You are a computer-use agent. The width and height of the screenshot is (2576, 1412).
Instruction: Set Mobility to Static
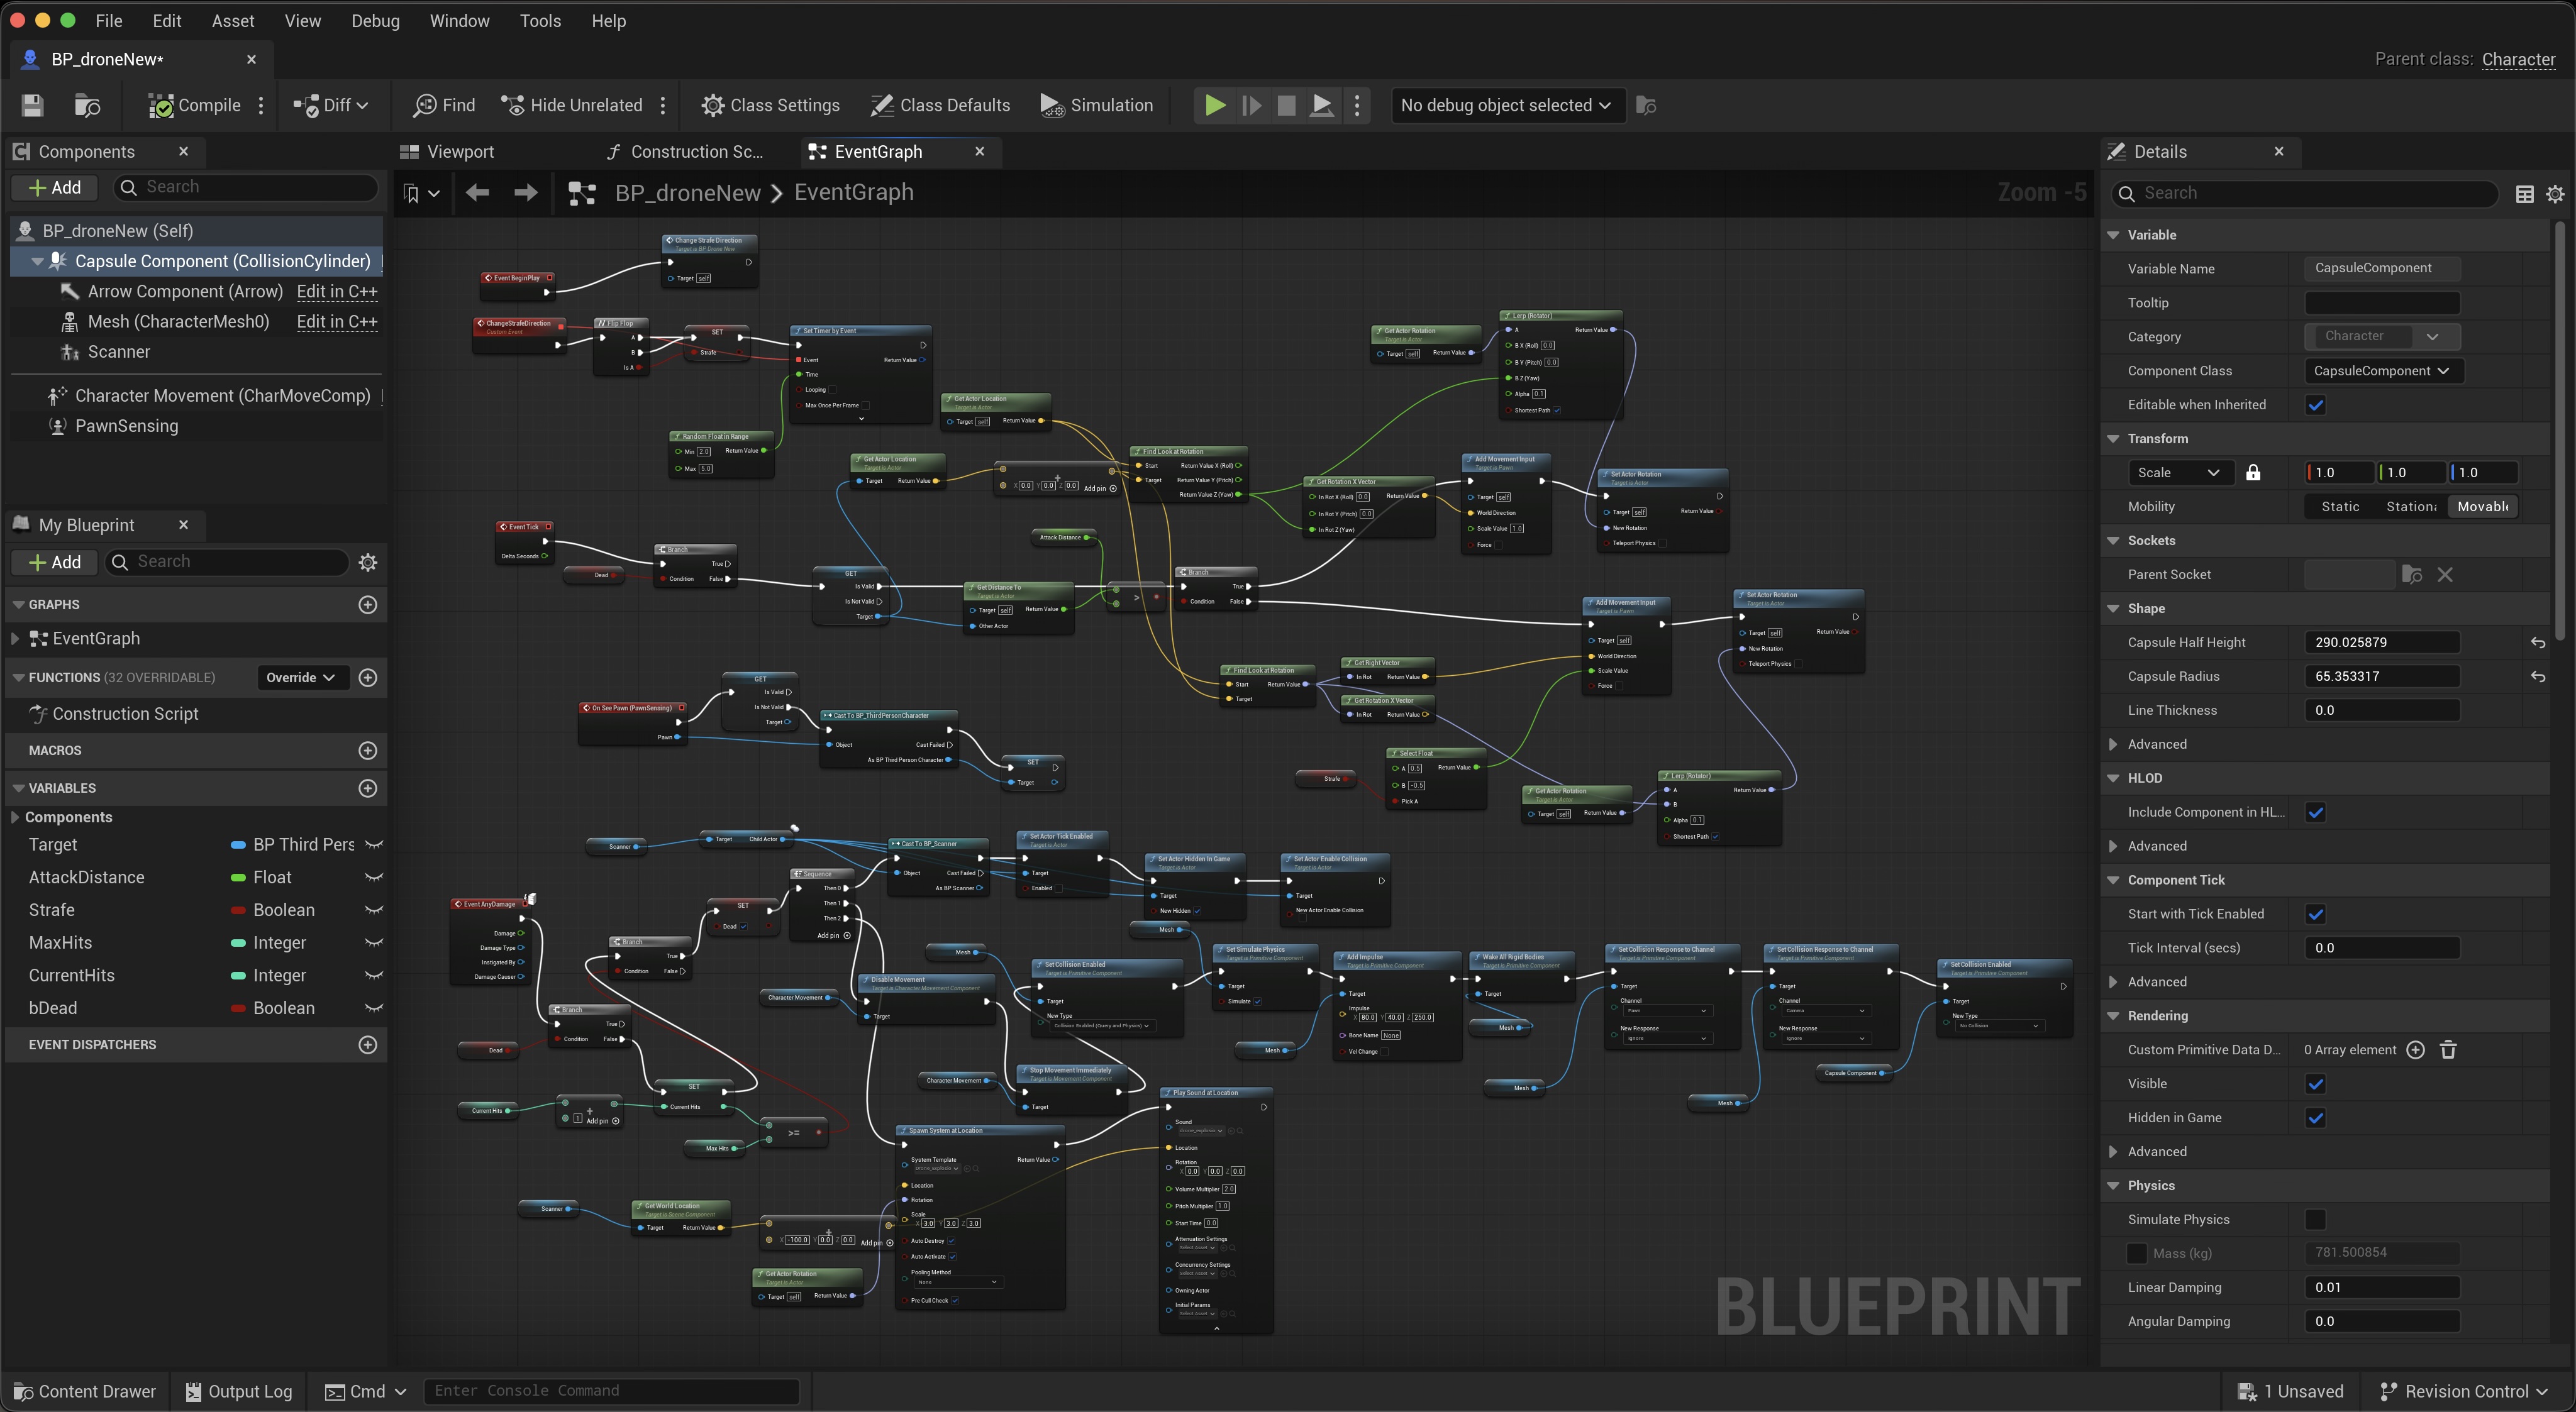pyautogui.click(x=2340, y=507)
